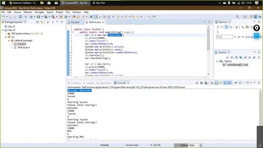Image resolution: width=263 pixels, height=148 pixels.
Task: Click Back to previous edit location arrow
Action: click(133, 17)
